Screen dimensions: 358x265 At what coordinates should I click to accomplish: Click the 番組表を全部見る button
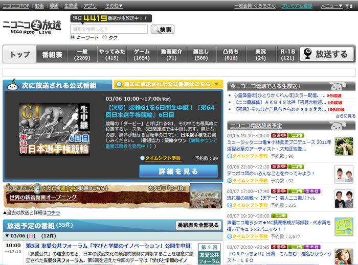[198, 225]
